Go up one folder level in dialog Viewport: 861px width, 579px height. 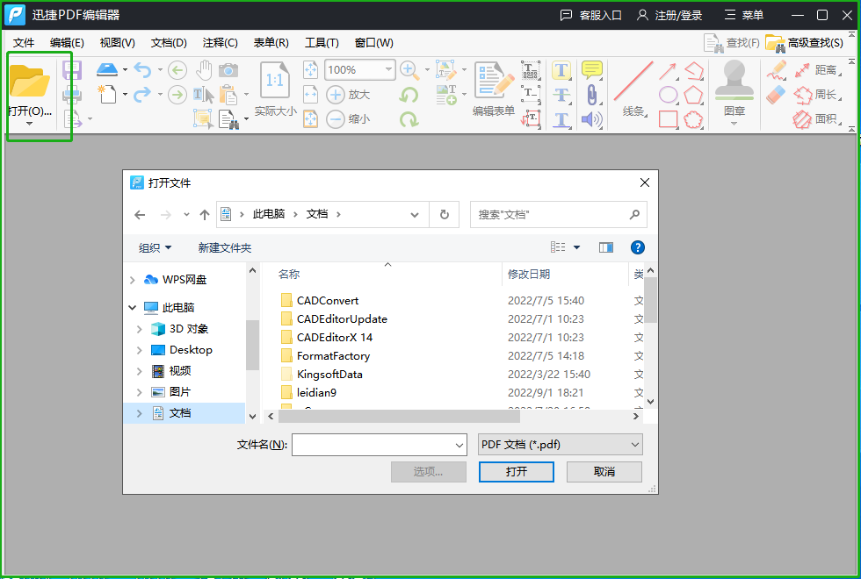pyautogui.click(x=204, y=215)
